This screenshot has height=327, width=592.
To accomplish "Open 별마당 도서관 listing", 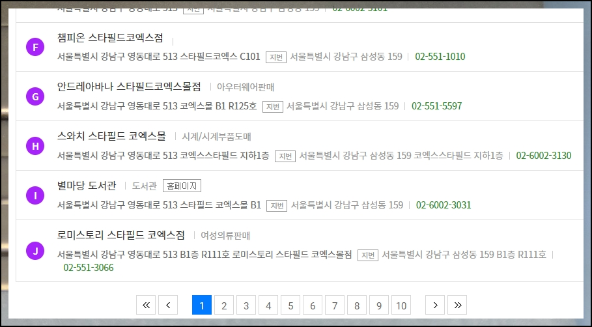I will coord(87,186).
